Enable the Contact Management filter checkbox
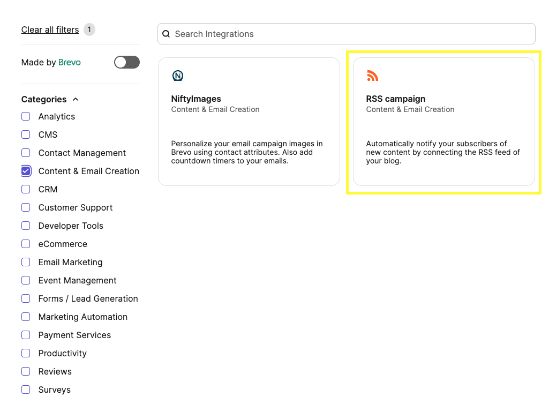549x404 pixels. pyautogui.click(x=26, y=153)
